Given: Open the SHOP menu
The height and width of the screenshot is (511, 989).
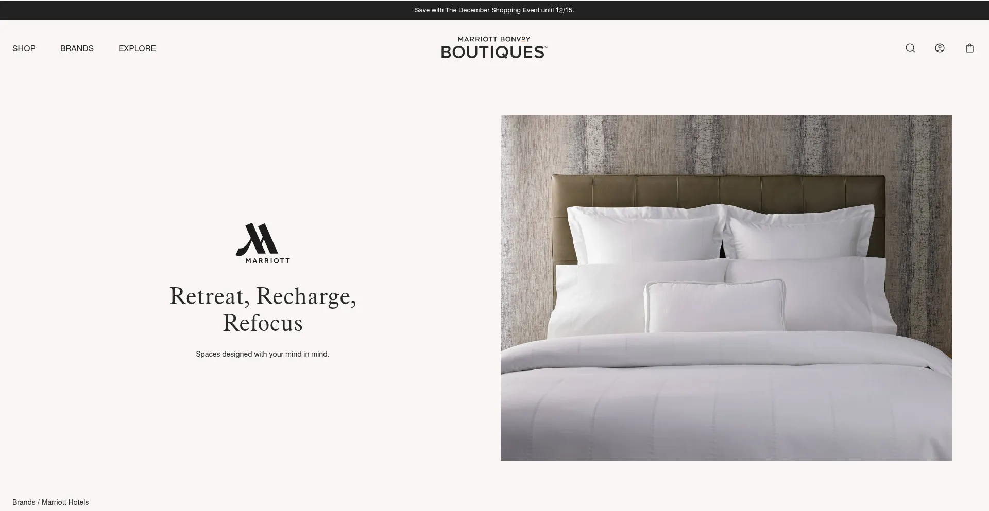Looking at the screenshot, I should pyautogui.click(x=24, y=48).
